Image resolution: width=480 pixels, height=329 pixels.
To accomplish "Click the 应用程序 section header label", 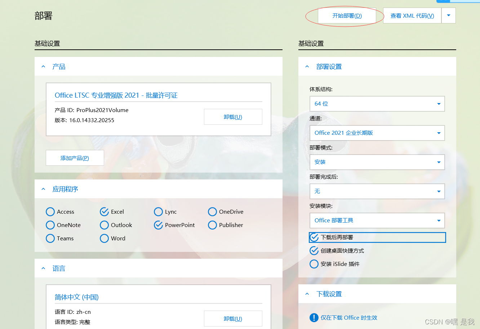I will tap(65, 189).
